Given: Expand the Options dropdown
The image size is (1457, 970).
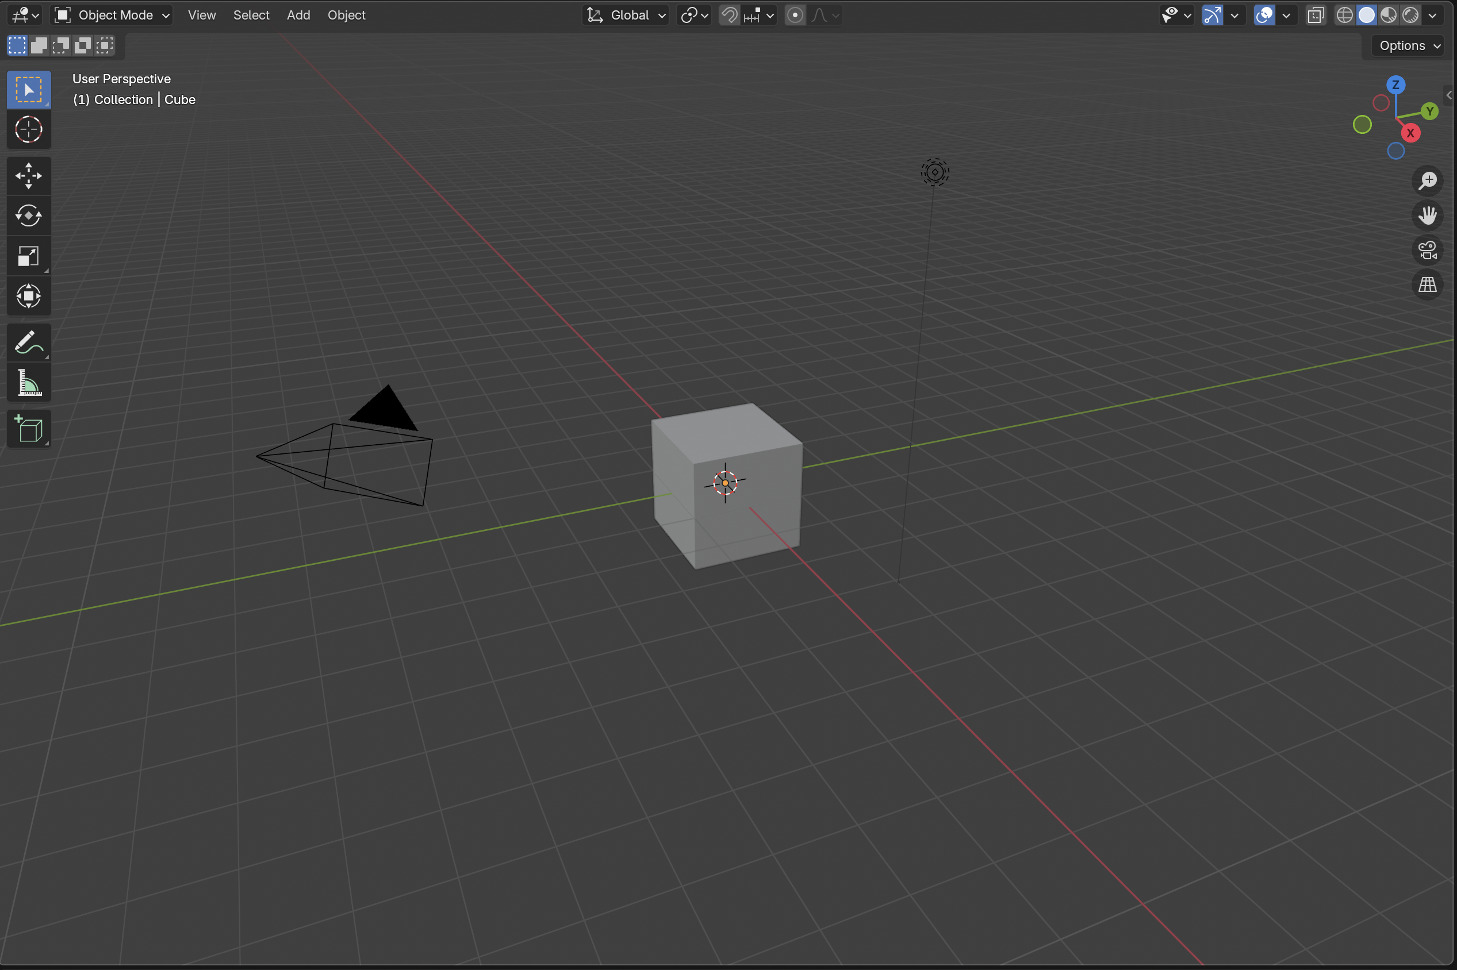Looking at the screenshot, I should pos(1409,46).
